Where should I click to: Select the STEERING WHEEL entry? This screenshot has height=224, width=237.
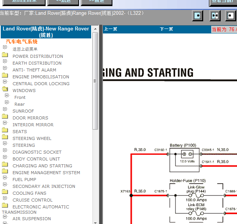point(32,138)
